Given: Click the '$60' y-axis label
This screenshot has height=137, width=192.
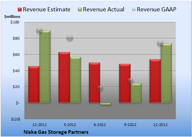Looking at the screenshot, I should coord(16,55).
